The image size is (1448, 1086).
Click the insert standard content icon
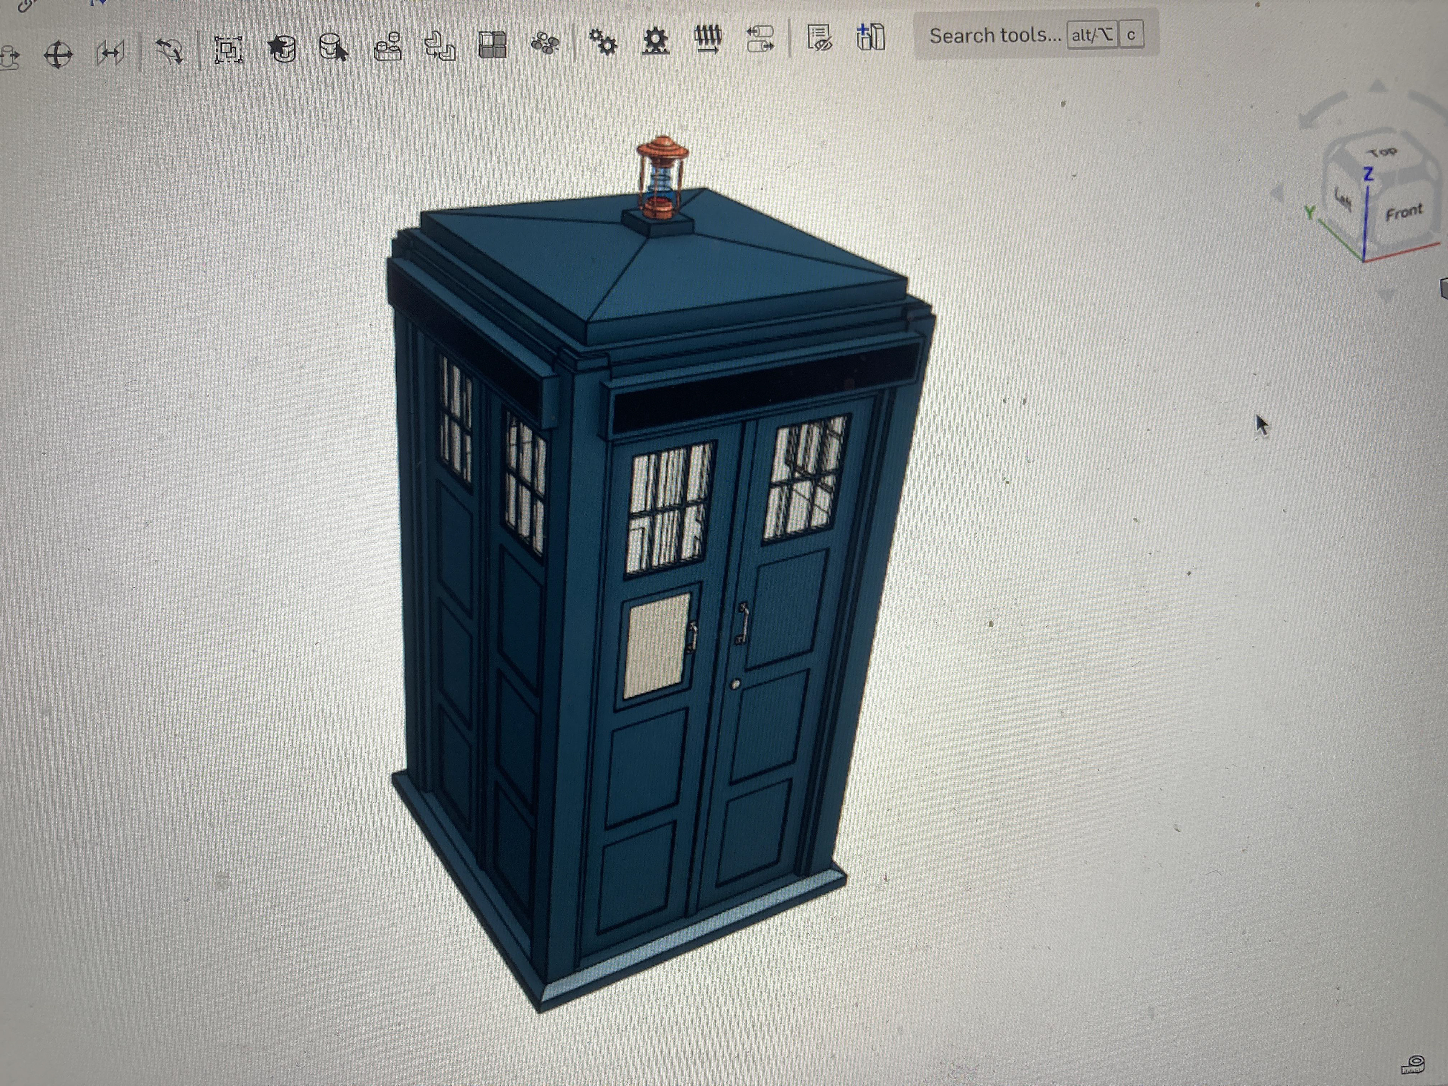[871, 37]
